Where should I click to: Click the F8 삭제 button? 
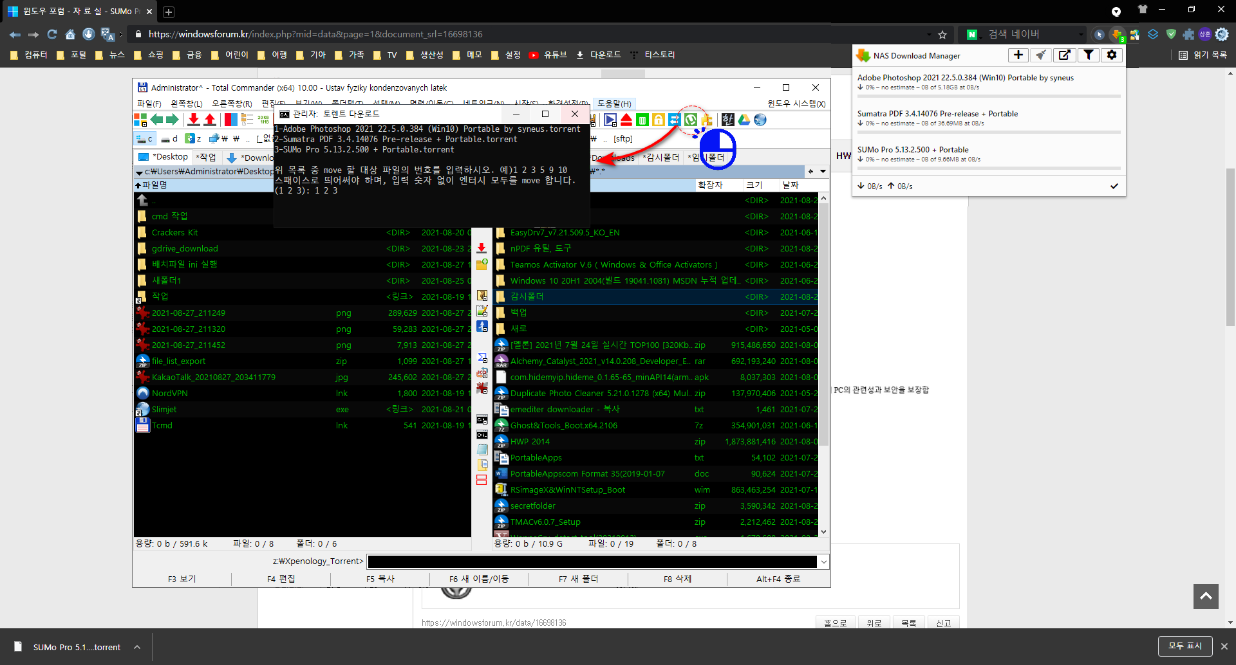click(678, 579)
